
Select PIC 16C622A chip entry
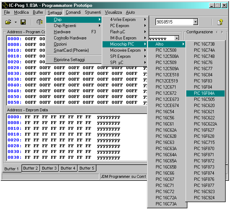[x=205, y=124]
